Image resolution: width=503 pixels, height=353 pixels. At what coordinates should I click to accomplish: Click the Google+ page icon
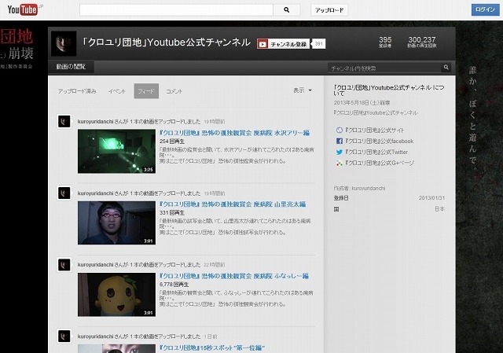coord(339,163)
